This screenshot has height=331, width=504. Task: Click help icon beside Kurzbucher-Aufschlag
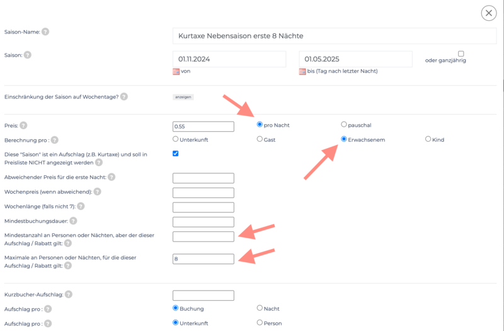[x=68, y=294]
